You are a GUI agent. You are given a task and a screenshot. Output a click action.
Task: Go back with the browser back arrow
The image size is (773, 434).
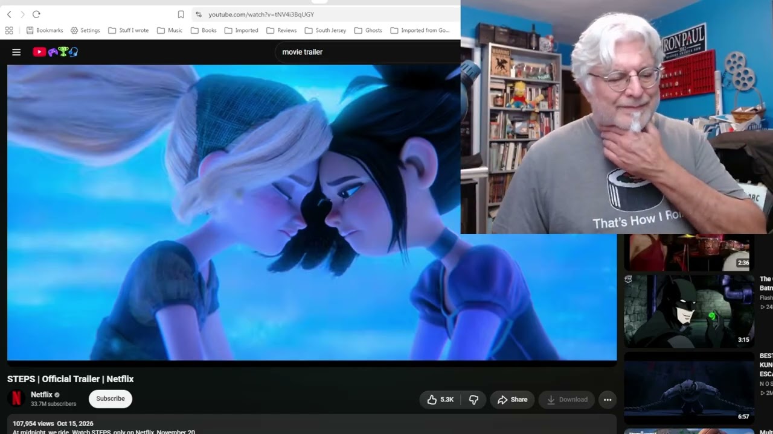pos(9,14)
